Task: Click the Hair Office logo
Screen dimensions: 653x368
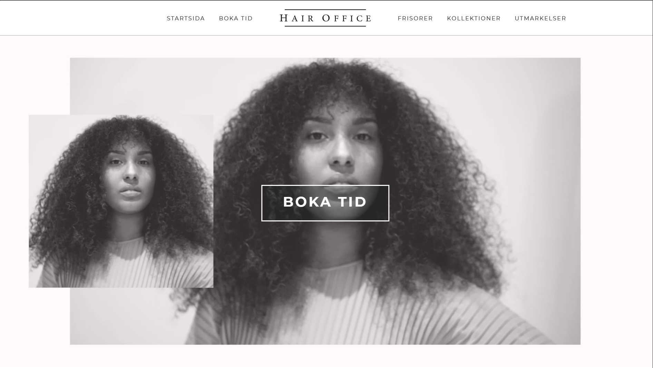Action: (x=325, y=18)
